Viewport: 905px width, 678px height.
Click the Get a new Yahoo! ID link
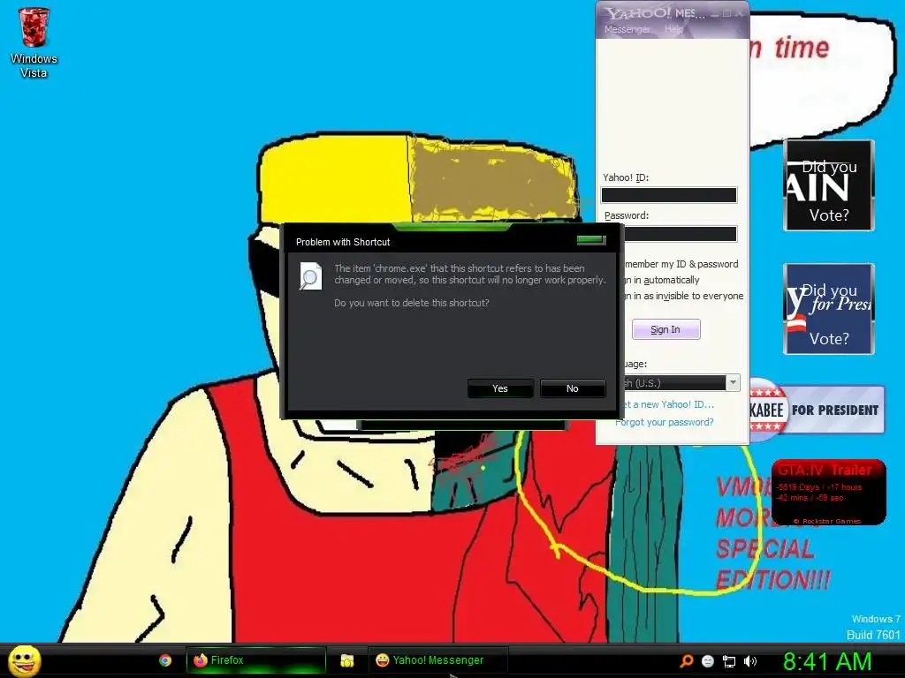[x=669, y=404]
